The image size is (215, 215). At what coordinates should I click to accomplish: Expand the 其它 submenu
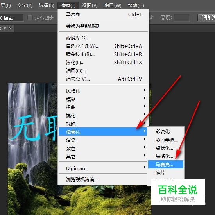(x=103, y=156)
